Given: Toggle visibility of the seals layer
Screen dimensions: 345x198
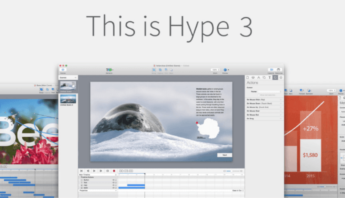Looking at the screenshot, I should tap(114, 188).
